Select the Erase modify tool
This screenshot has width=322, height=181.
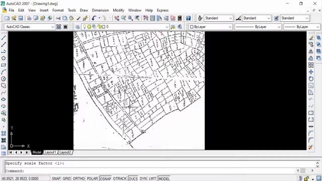[311, 38]
